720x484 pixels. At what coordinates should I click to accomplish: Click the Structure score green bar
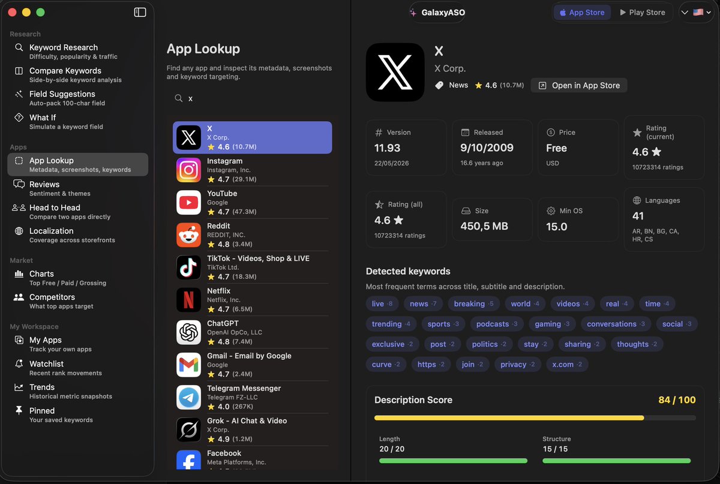pyautogui.click(x=616, y=461)
